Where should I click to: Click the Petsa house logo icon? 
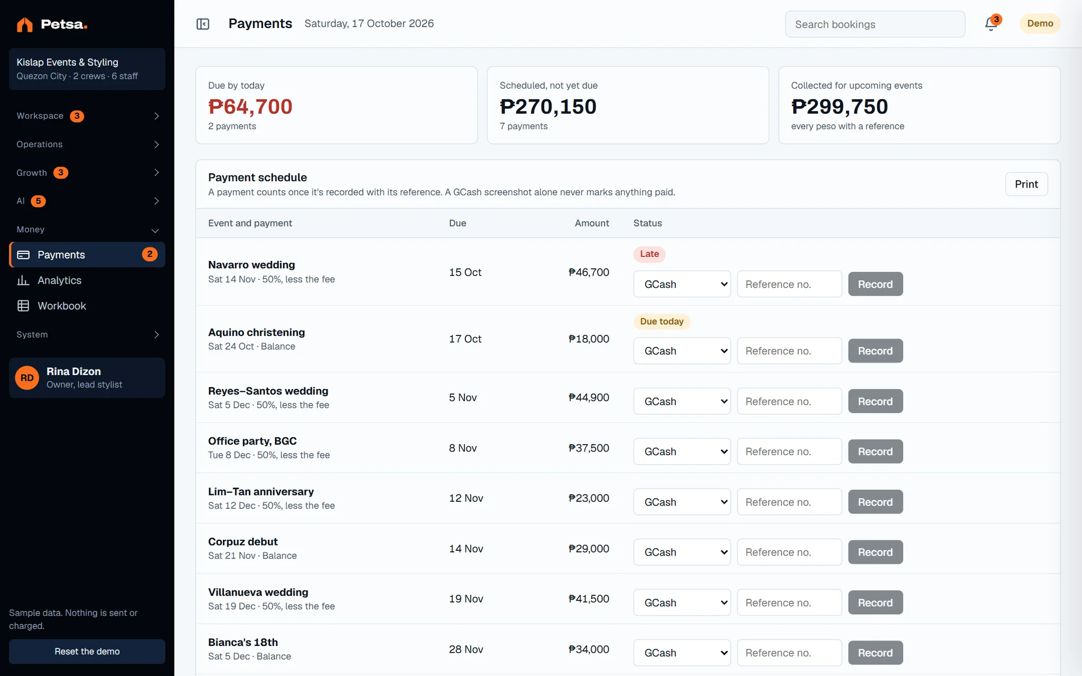point(24,24)
